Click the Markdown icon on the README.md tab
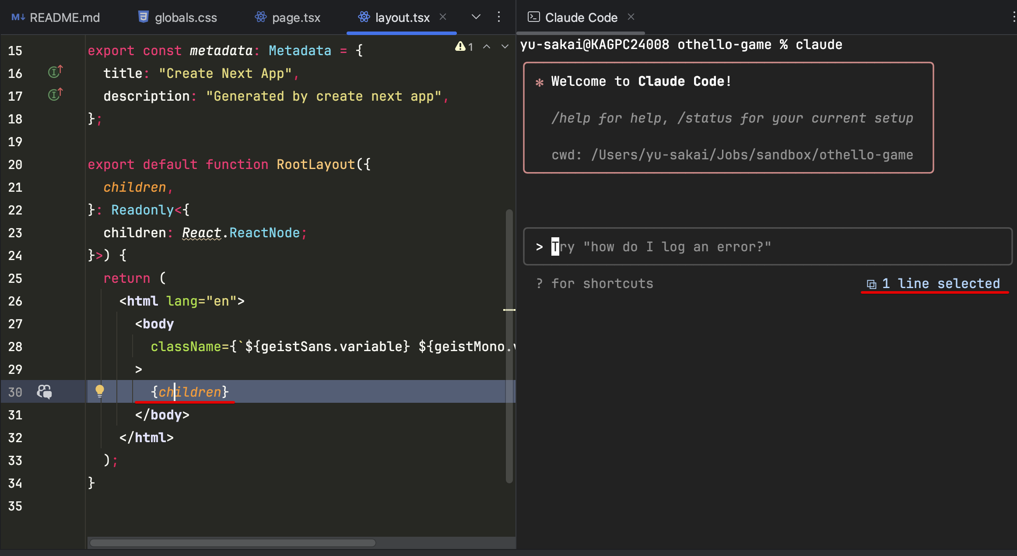This screenshot has width=1017, height=556. 18,17
